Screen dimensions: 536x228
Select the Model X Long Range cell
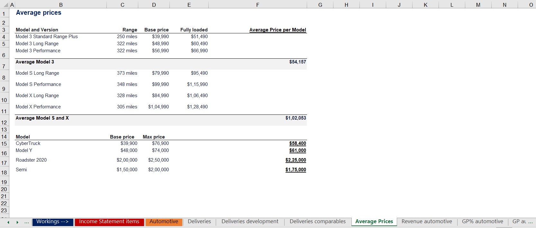click(37, 96)
